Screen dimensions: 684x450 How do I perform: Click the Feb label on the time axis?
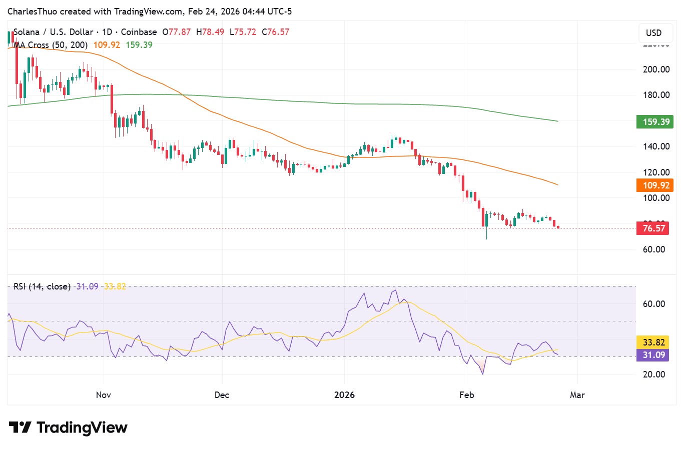pos(466,394)
